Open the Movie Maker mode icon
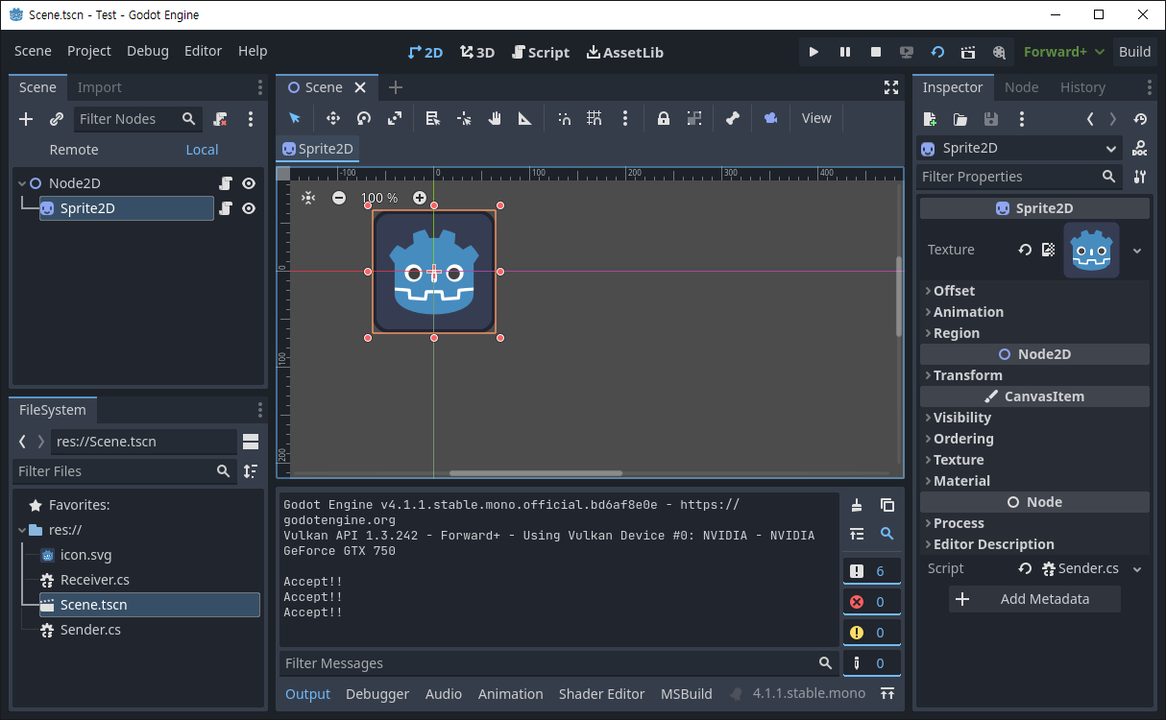The height and width of the screenshot is (720, 1166). 999,52
